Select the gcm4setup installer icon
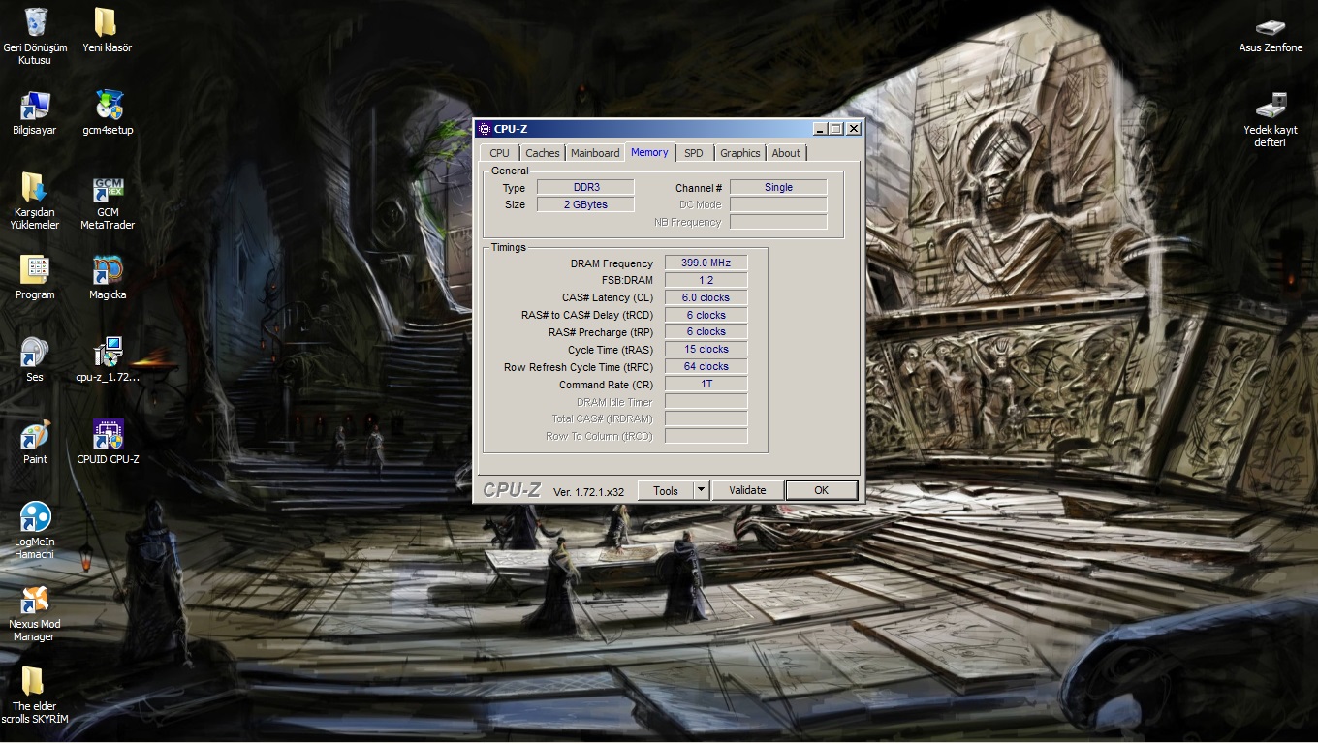 (108, 105)
